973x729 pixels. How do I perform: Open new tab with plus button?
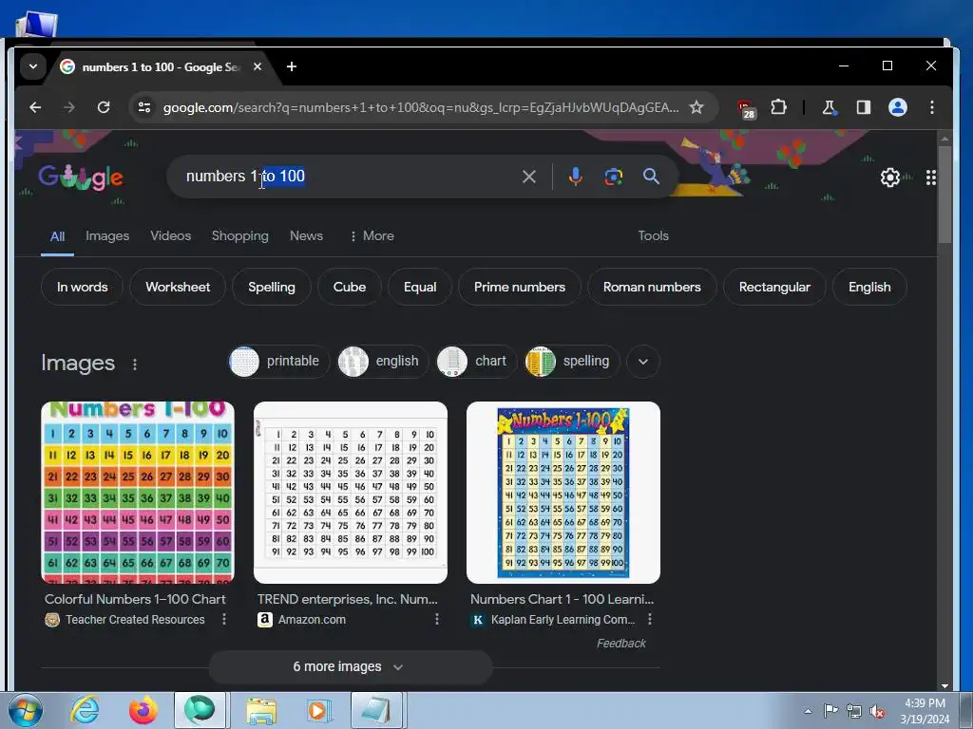pyautogui.click(x=292, y=66)
